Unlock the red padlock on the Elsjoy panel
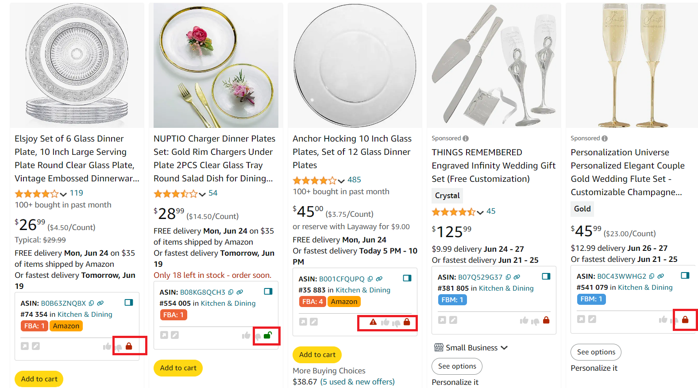 click(x=130, y=346)
